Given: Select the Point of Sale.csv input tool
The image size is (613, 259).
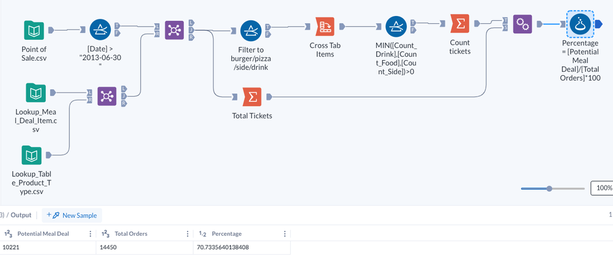Looking at the screenshot, I should (x=34, y=29).
